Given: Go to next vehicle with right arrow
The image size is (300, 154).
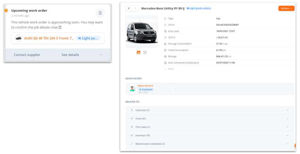Looking at the screenshot, I should tap(135, 8).
